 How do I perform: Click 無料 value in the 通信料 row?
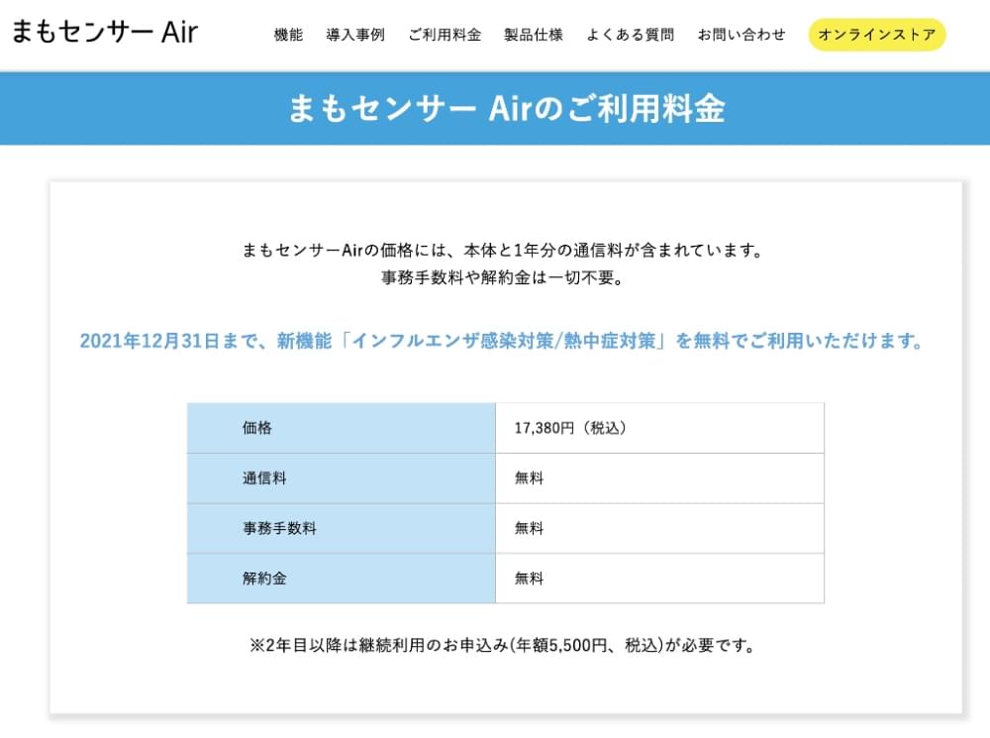tap(529, 478)
